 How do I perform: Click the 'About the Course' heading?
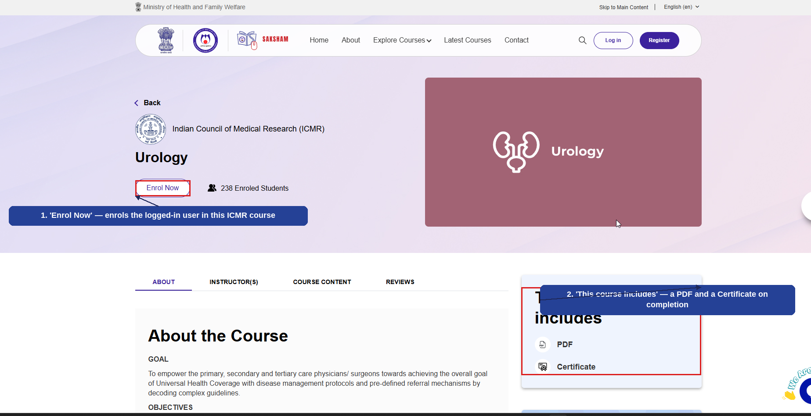point(218,336)
